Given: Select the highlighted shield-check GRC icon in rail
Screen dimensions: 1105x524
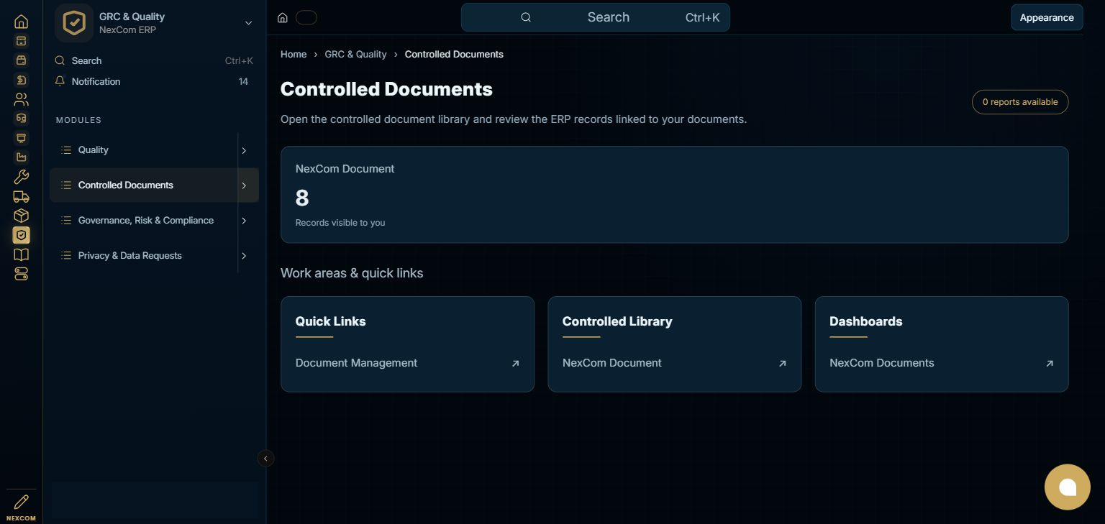Looking at the screenshot, I should 21,235.
